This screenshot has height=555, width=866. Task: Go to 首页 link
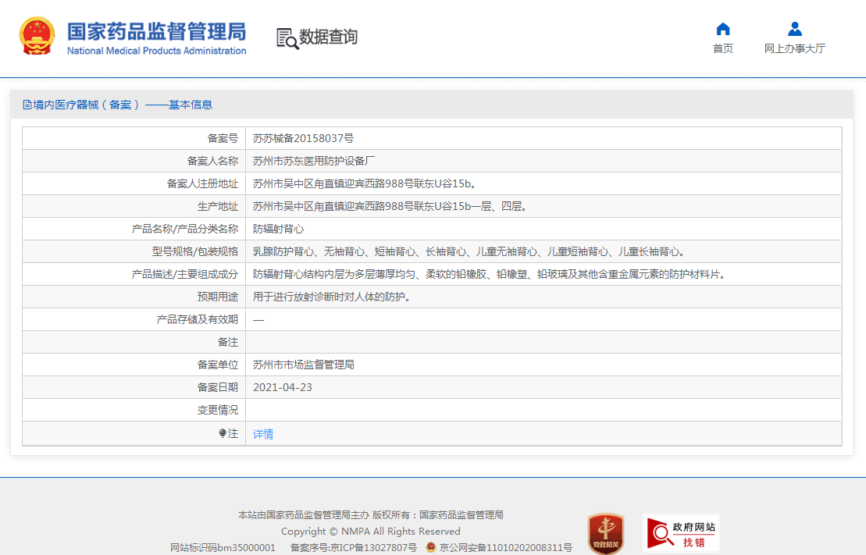(723, 48)
